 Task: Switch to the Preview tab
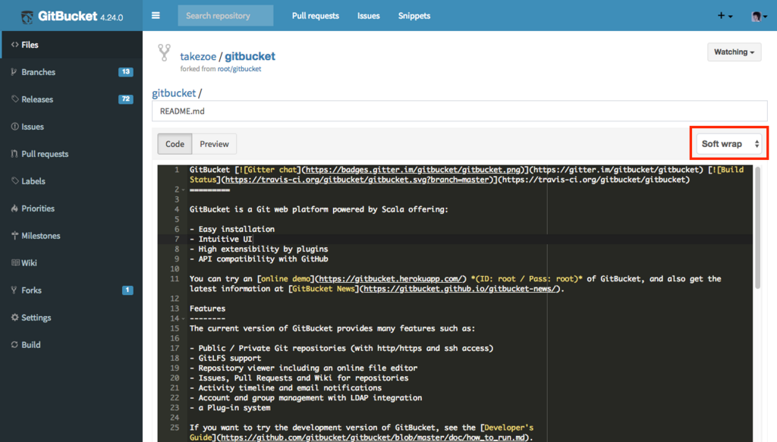tap(214, 144)
